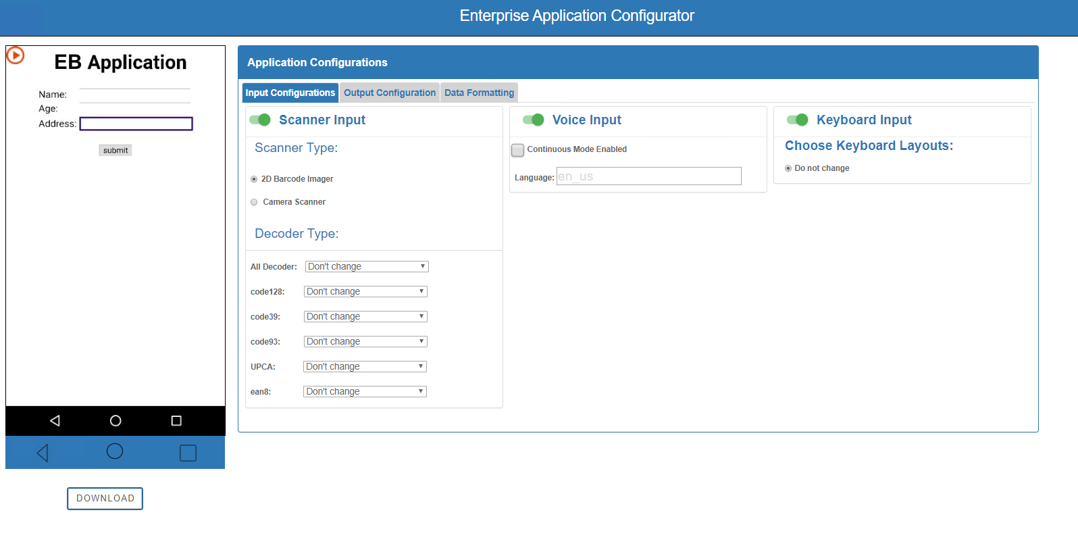Click the blue bar back triangle icon
The image size is (1078, 548).
tap(43, 453)
